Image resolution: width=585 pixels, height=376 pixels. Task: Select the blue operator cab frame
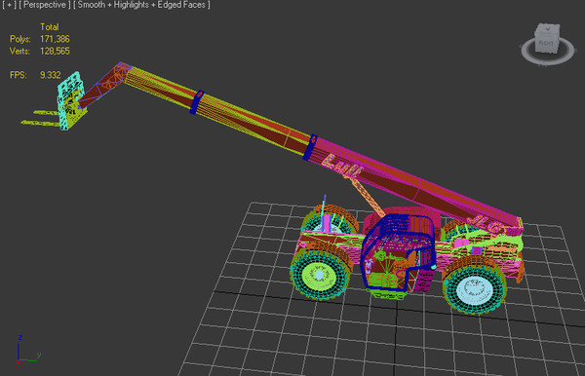pyautogui.click(x=398, y=252)
